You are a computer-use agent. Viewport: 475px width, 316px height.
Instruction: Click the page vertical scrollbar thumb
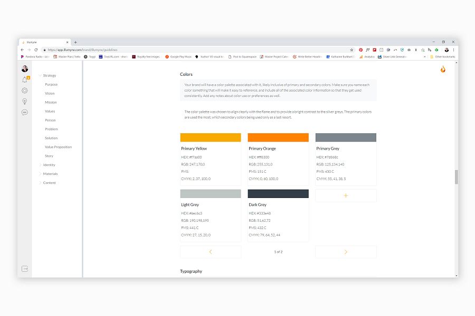coord(456,177)
